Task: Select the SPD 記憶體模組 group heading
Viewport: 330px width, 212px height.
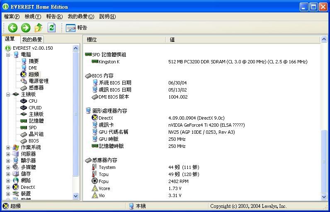Action: pyautogui.click(x=109, y=55)
